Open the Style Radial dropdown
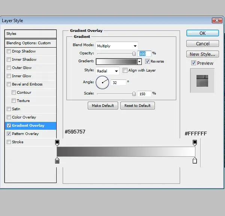Viewport: 225px width, 216px height. tap(108, 71)
